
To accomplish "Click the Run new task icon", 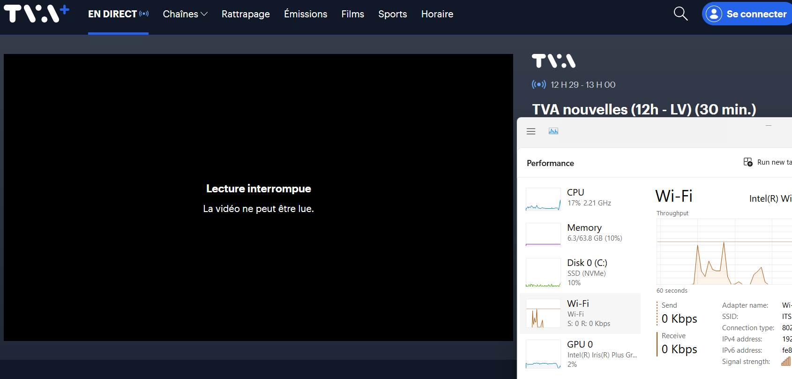I will pos(748,162).
